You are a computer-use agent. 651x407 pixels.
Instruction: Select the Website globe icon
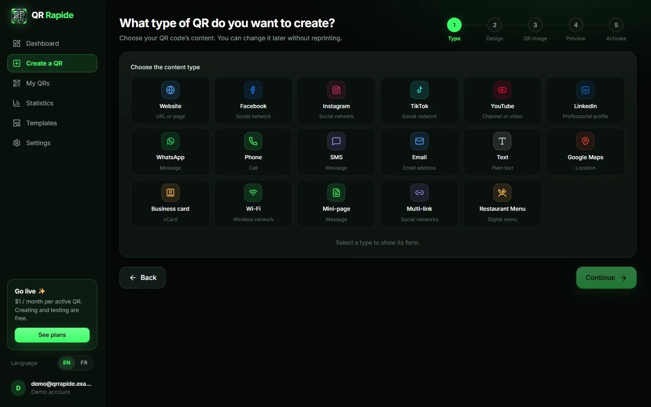170,90
